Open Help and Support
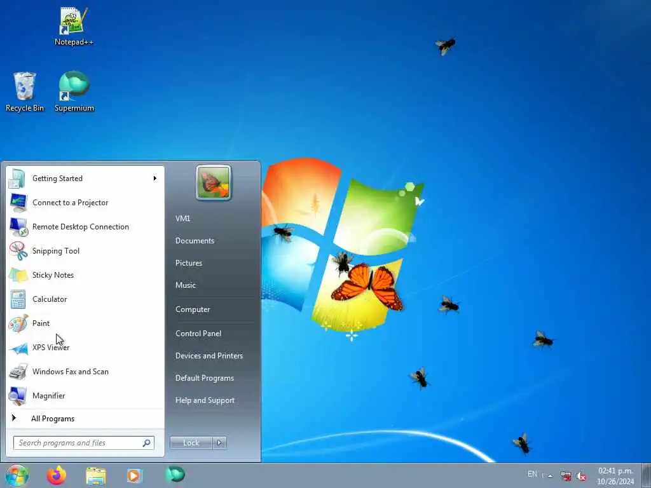The image size is (651, 488). click(x=205, y=400)
